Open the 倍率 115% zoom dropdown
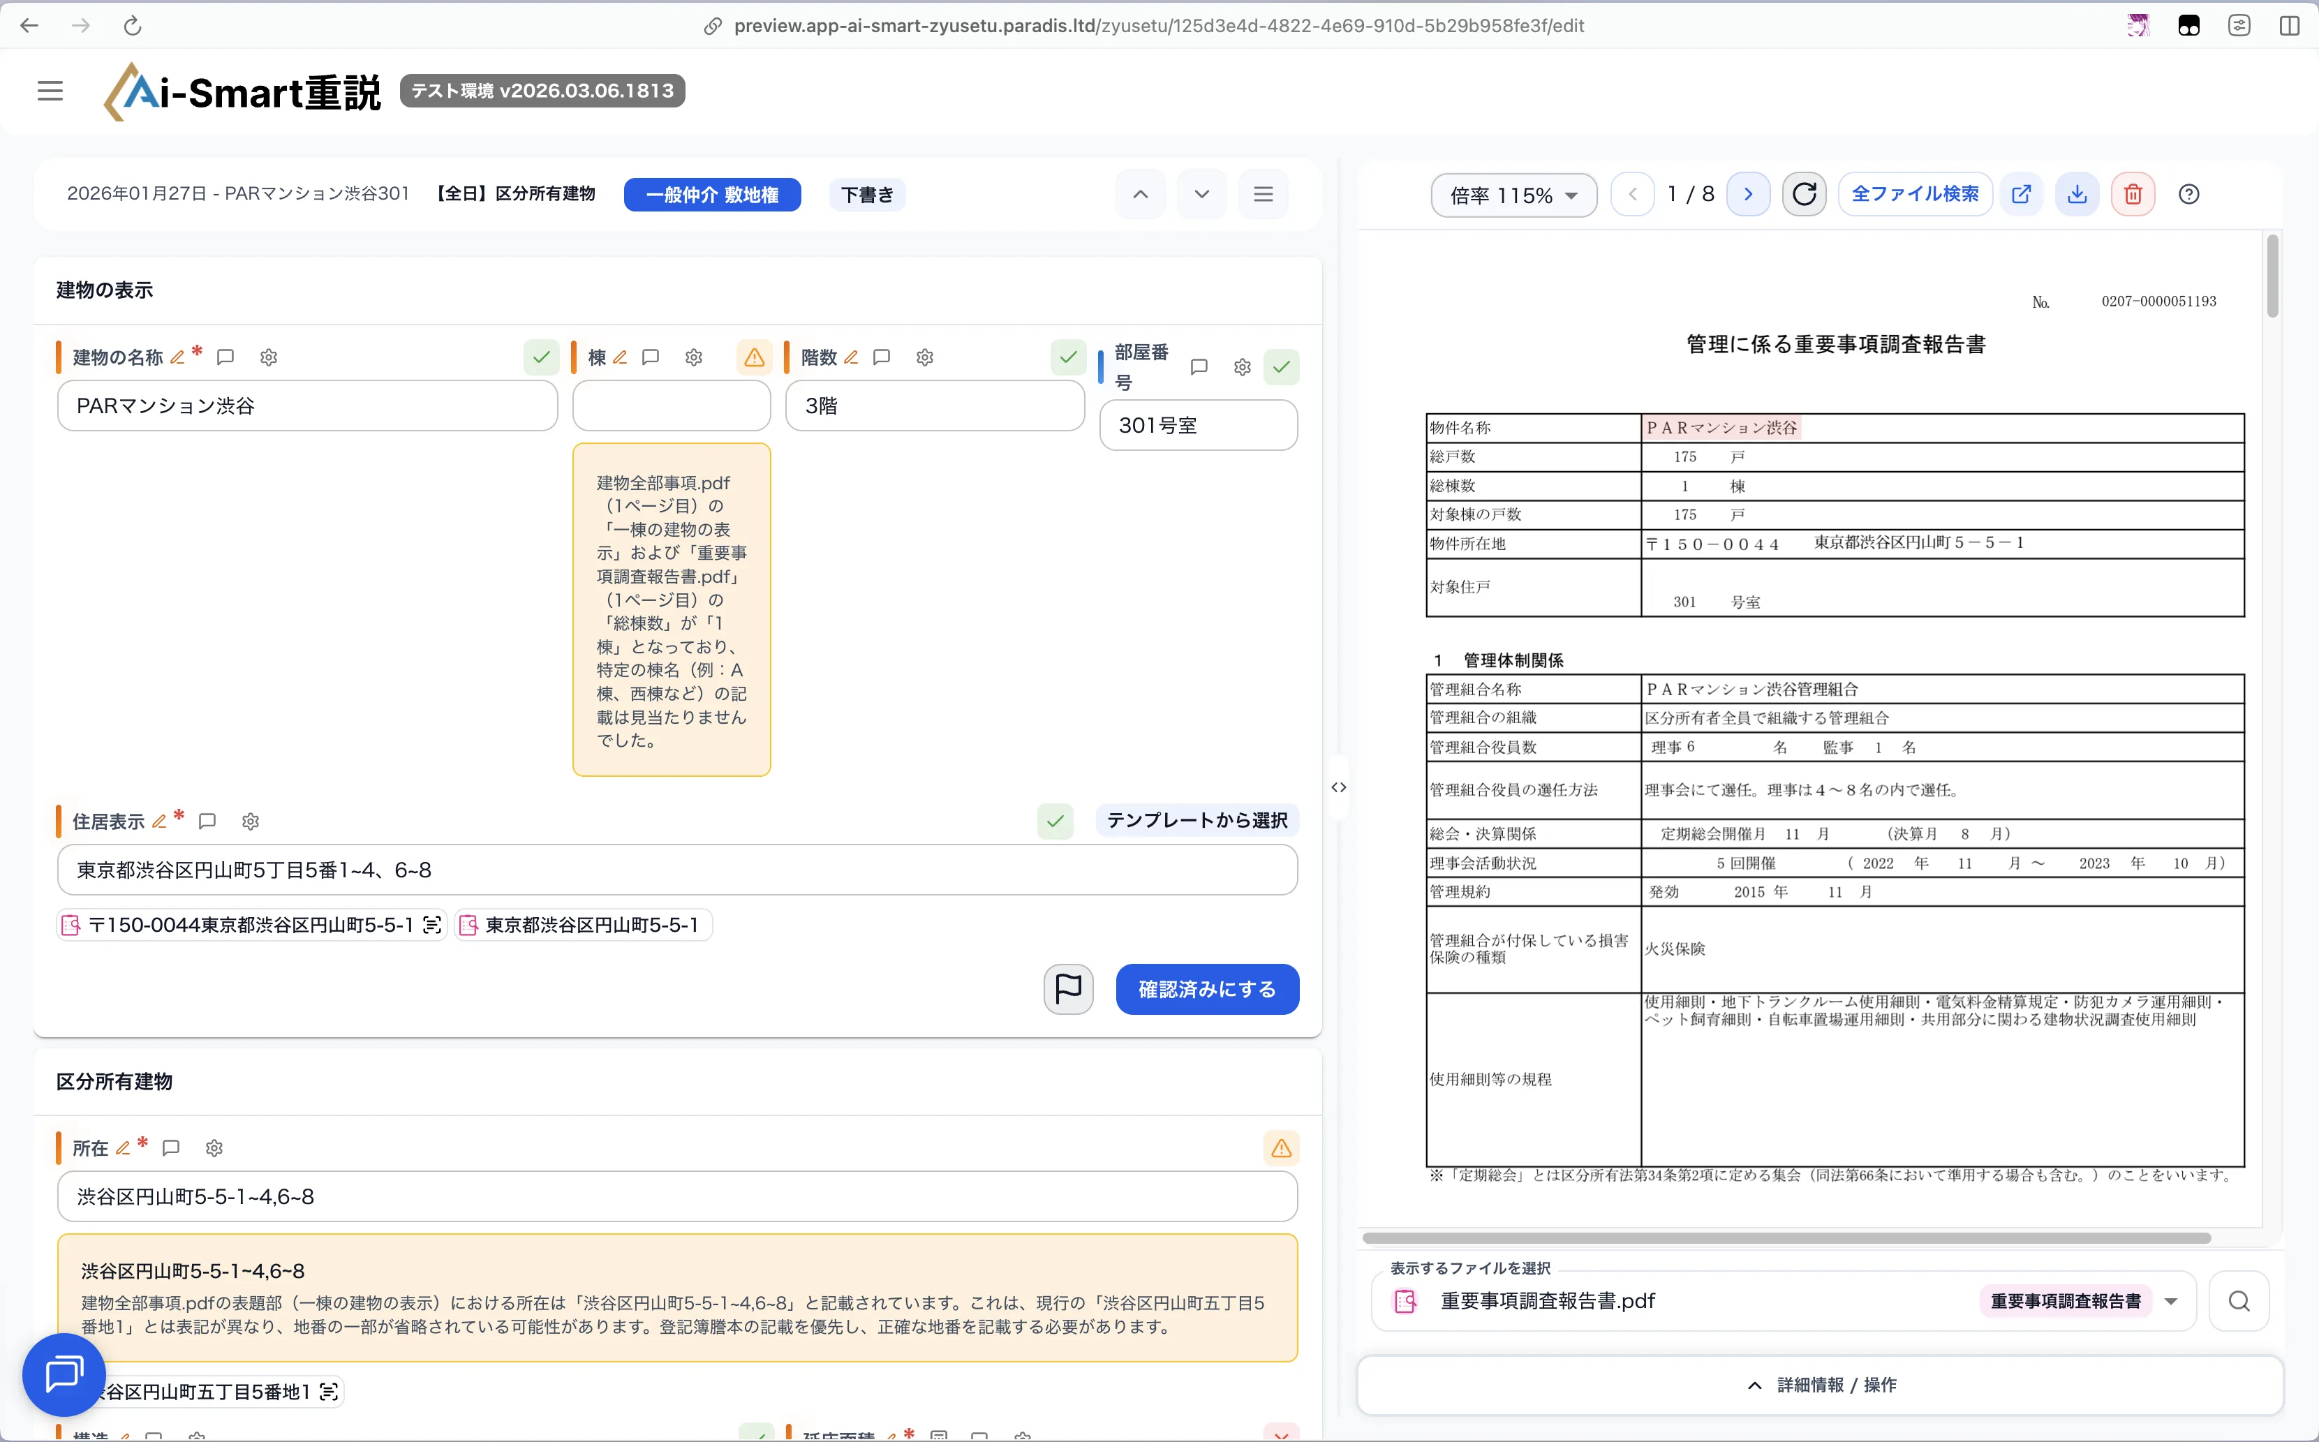Viewport: 2319px width, 1442px height. (1513, 195)
